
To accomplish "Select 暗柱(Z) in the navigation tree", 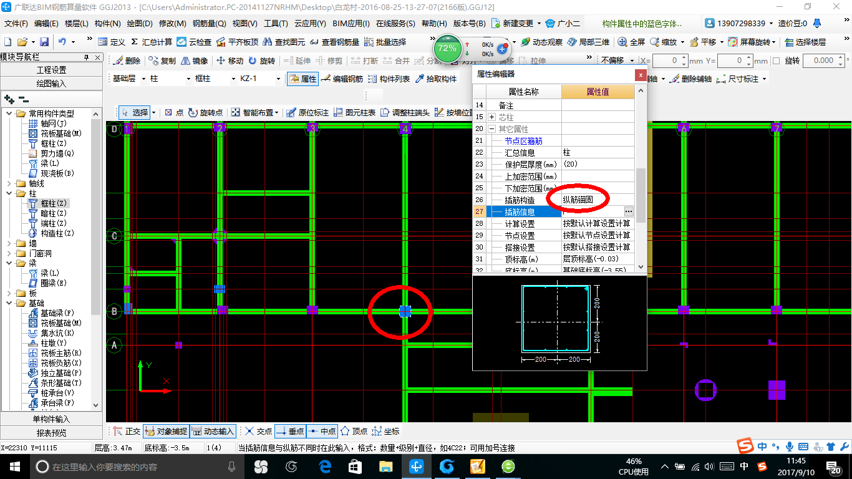I will pos(53,213).
